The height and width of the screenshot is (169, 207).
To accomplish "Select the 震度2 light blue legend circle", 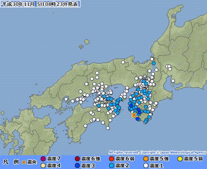I will pyautogui.click(x=111, y=166).
